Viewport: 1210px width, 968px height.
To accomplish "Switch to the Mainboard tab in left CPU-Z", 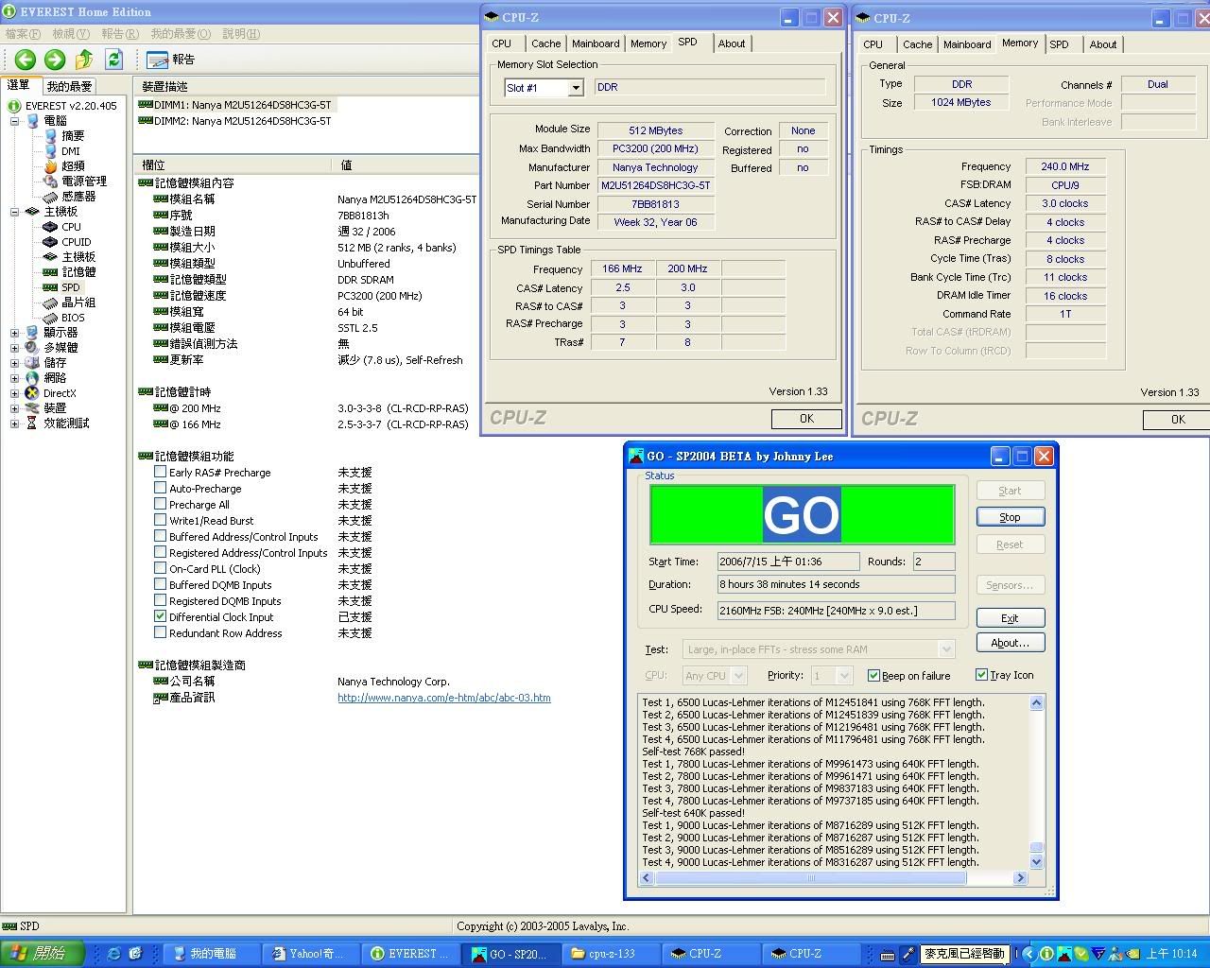I will (596, 43).
